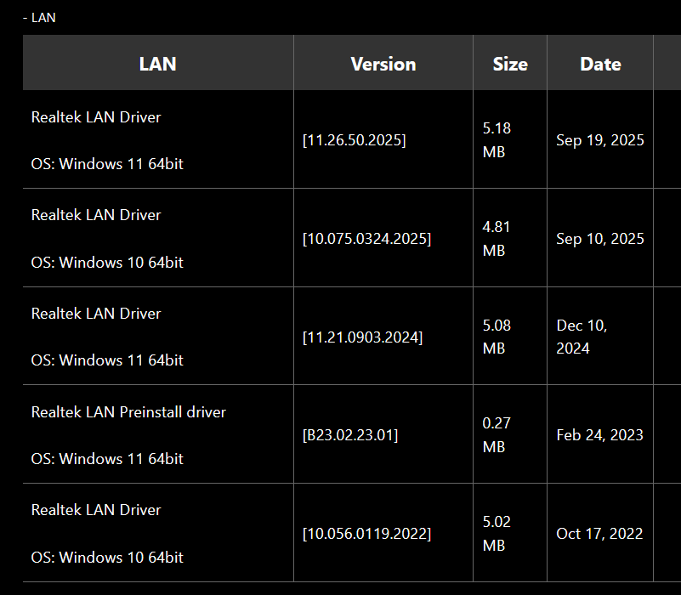The height and width of the screenshot is (595, 681).
Task: Select version [10.075.0324.2025] text
Action: pos(366,239)
